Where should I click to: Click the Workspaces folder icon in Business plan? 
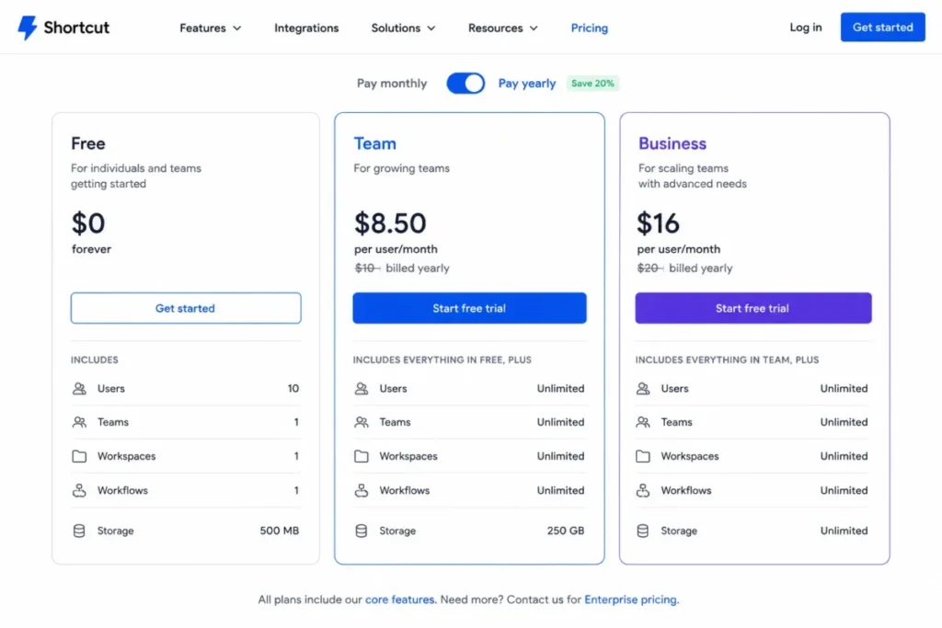[643, 456]
